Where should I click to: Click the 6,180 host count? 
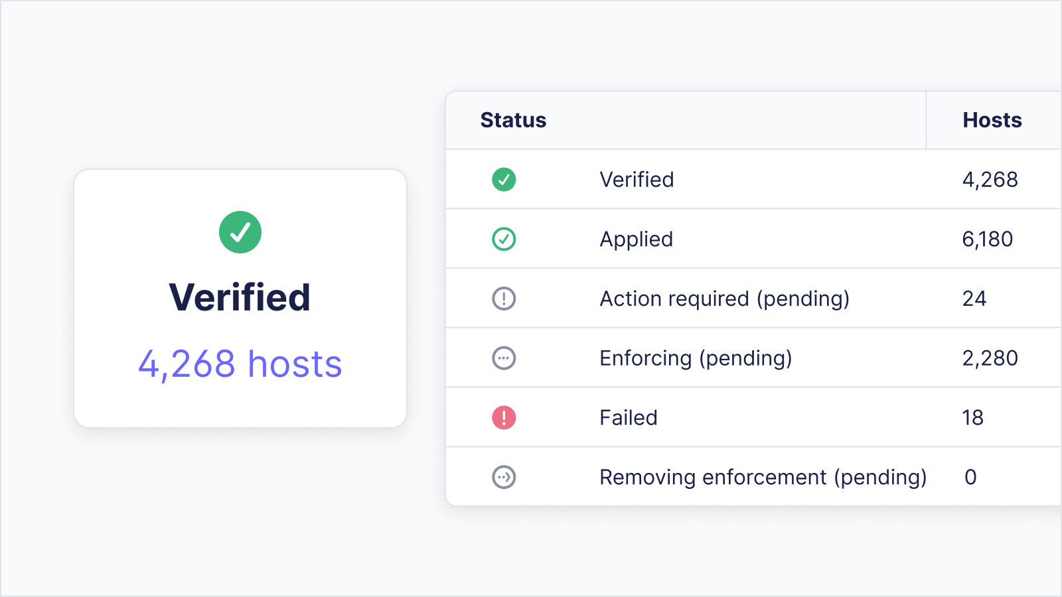coord(987,239)
